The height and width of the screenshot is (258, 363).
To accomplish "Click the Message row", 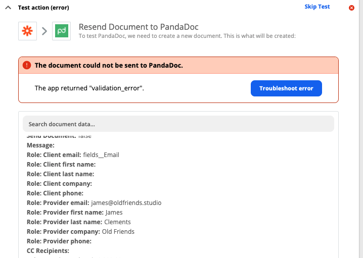I will tap(41, 145).
